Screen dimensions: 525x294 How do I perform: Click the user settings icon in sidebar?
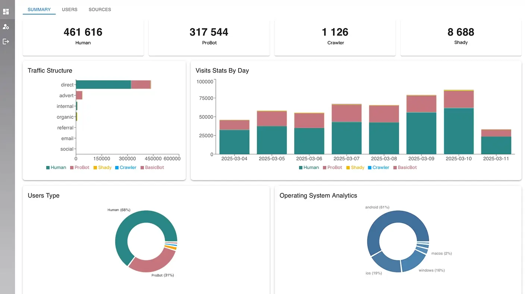tap(6, 27)
